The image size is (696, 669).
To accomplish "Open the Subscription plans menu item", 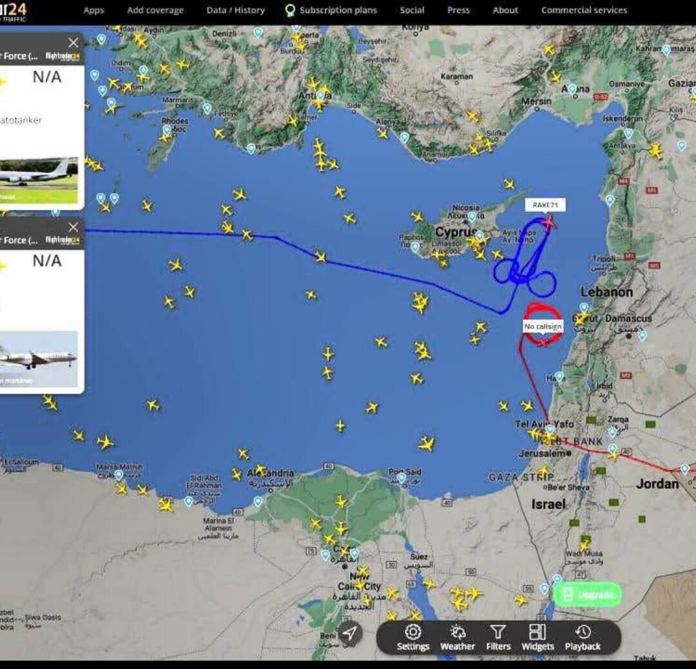I will click(331, 10).
